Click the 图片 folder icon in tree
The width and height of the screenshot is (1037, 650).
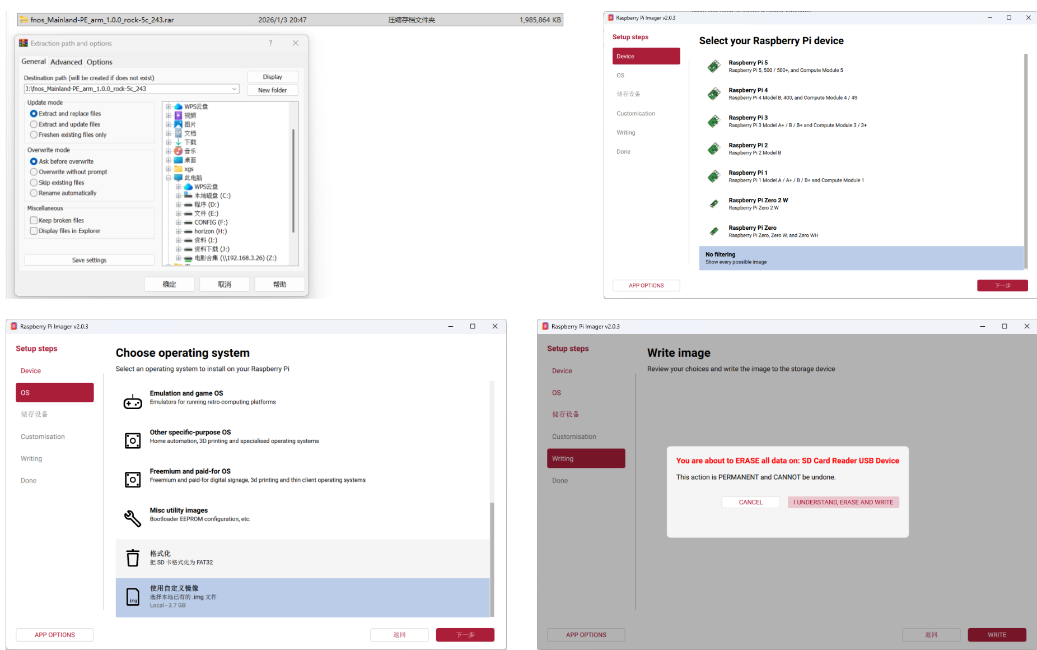pos(178,124)
